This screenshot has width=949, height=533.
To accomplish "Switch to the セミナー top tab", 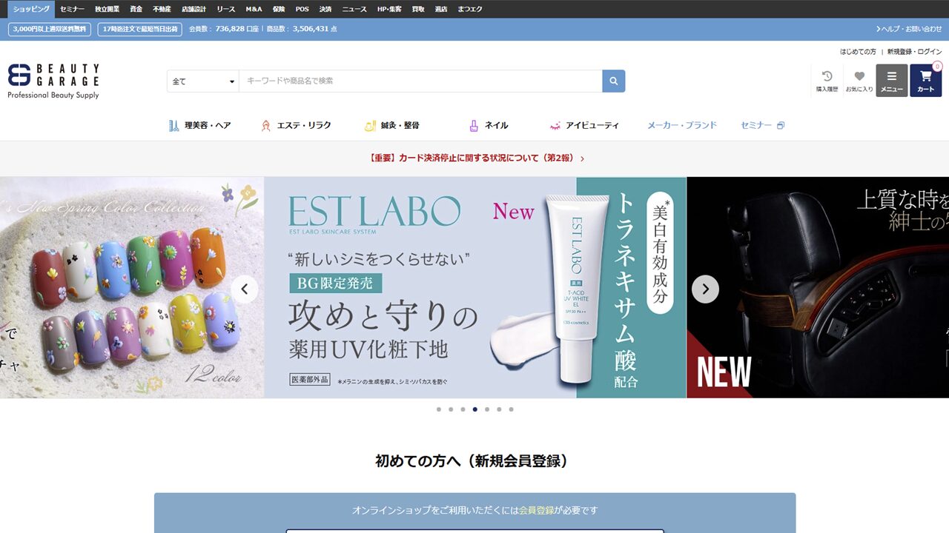I will (x=72, y=9).
